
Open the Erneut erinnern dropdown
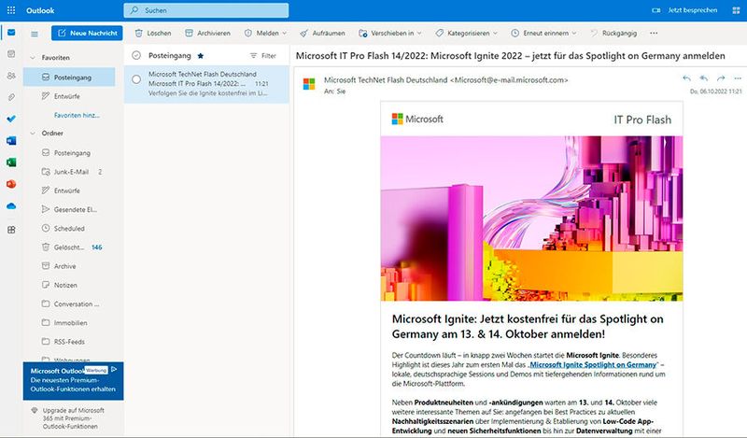(x=543, y=33)
